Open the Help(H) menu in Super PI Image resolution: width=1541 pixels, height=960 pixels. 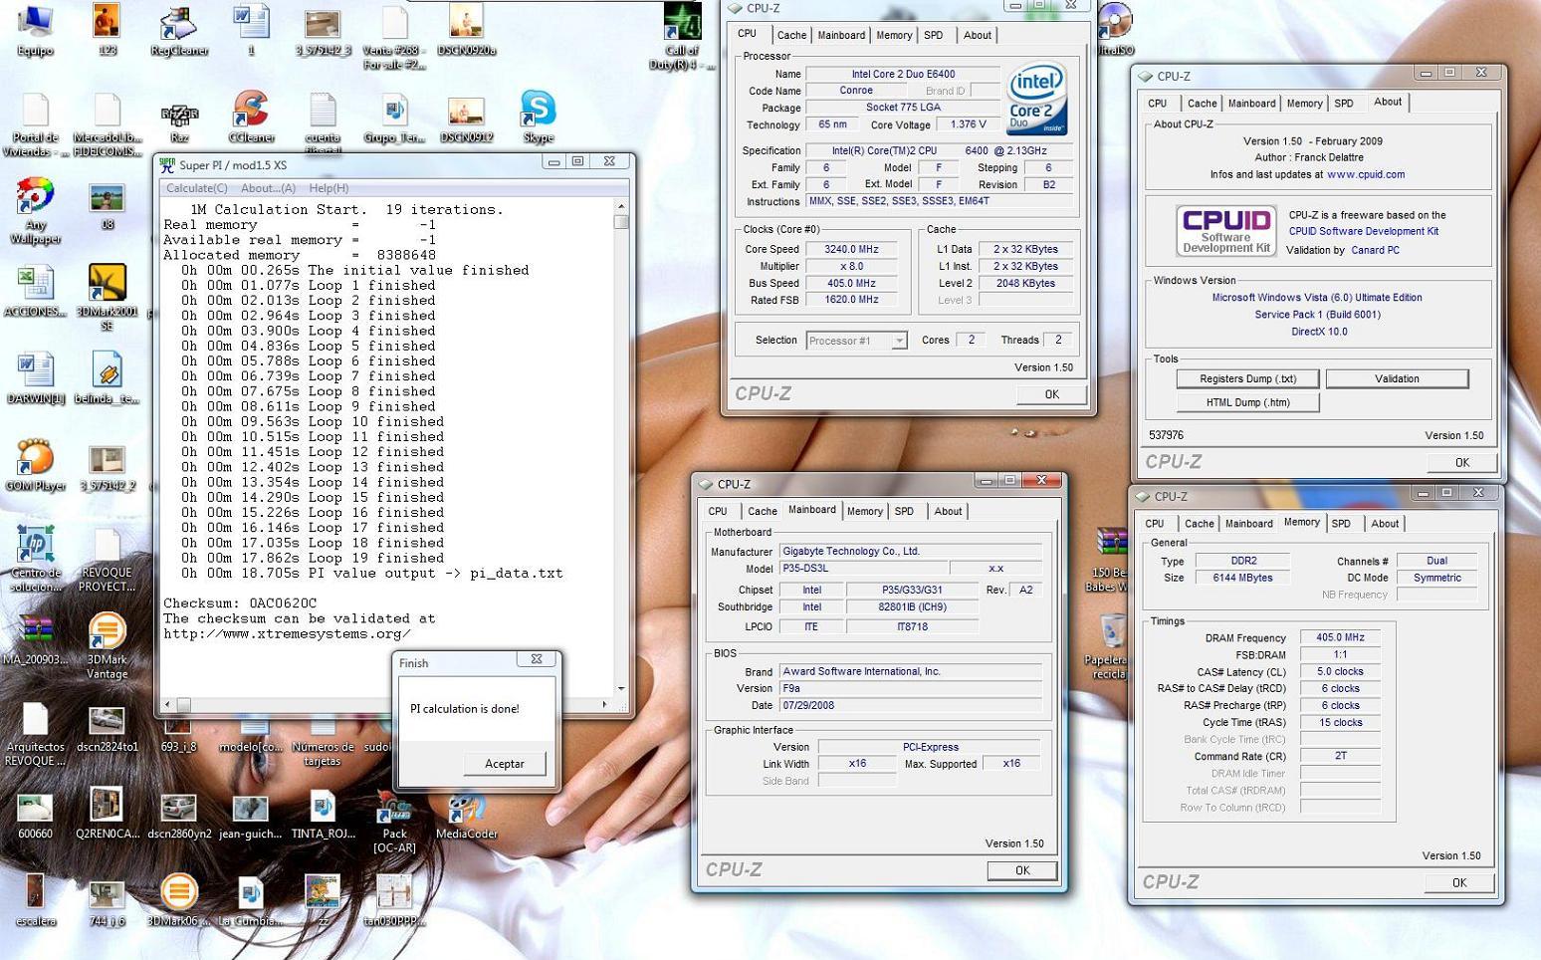[329, 188]
